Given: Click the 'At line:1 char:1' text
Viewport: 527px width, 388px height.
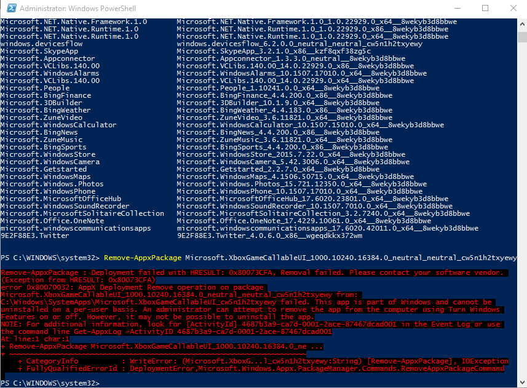Looking at the screenshot, I should click(x=35, y=339).
